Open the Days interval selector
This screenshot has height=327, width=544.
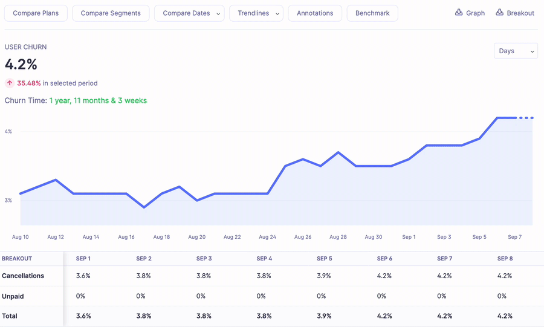[516, 51]
